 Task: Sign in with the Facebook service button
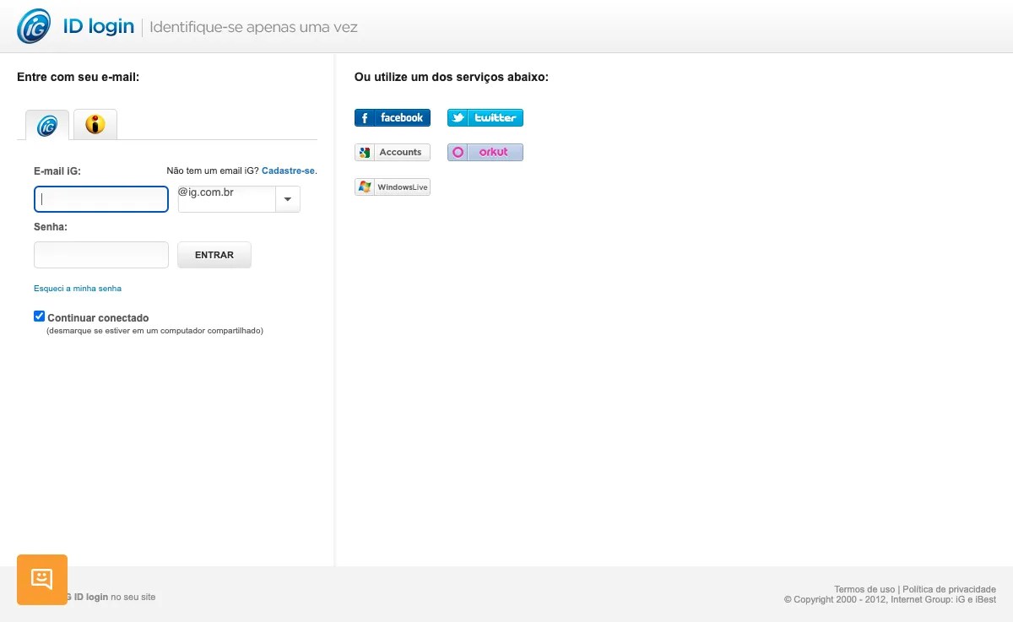click(x=392, y=117)
